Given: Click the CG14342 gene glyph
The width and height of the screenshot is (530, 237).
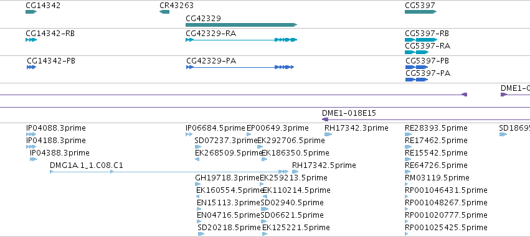Looking at the screenshot, I should tap(31, 12).
